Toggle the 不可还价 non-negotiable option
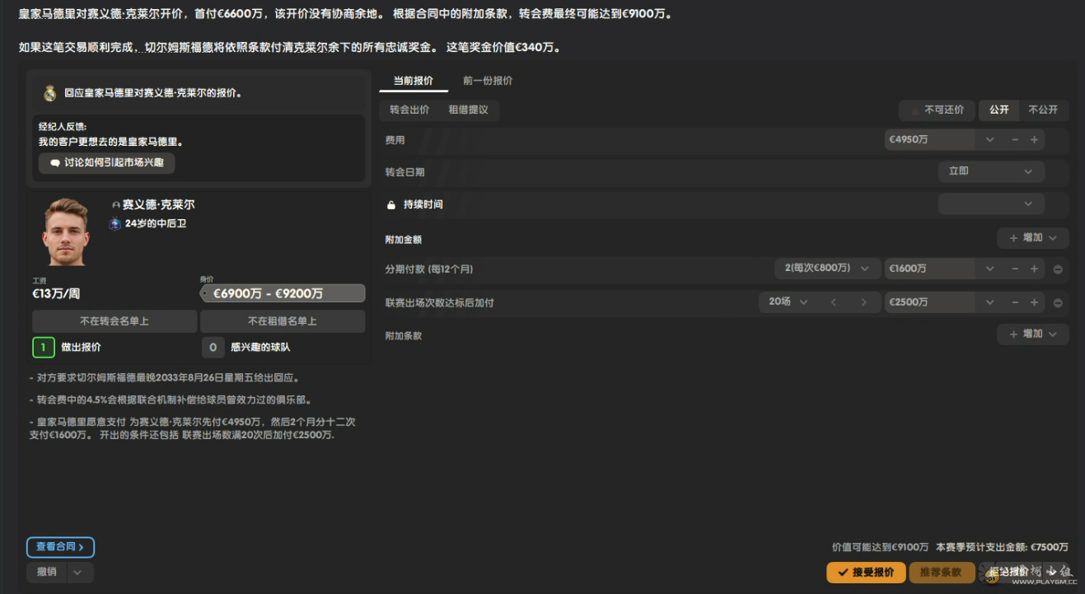Screen dimensions: 1085x594 coord(937,110)
